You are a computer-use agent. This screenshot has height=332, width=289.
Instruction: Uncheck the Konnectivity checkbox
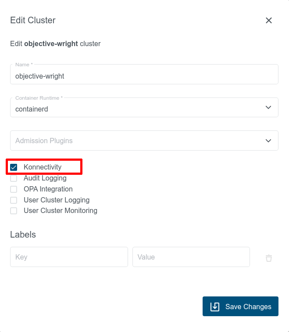(14, 167)
